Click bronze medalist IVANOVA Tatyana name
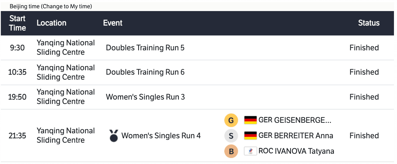Viewport: 397px width, 164px height. (x=296, y=151)
